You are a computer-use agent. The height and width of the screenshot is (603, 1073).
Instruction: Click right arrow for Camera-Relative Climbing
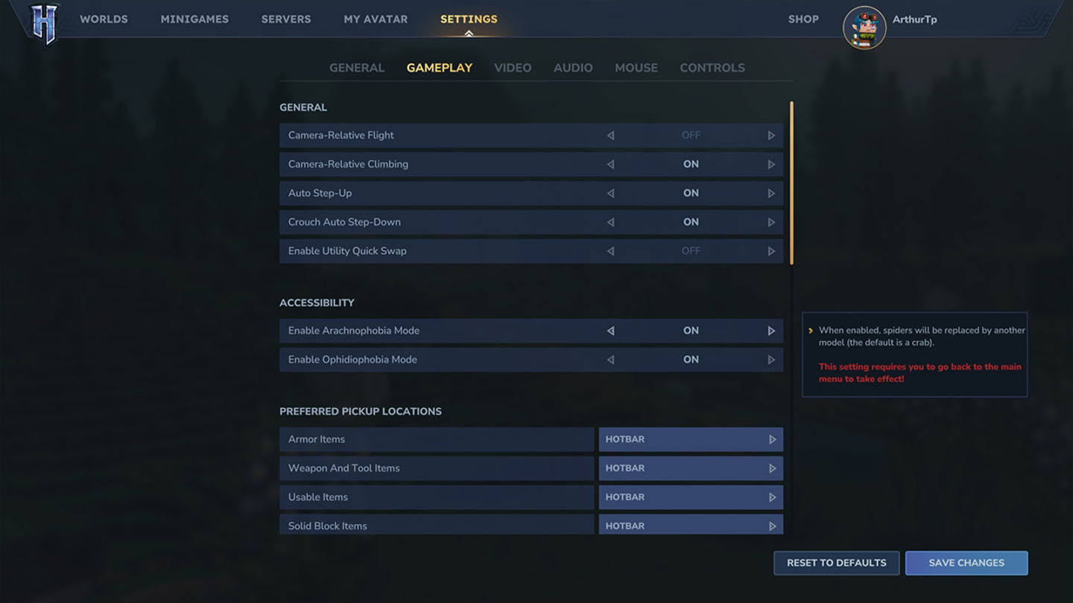pos(771,165)
